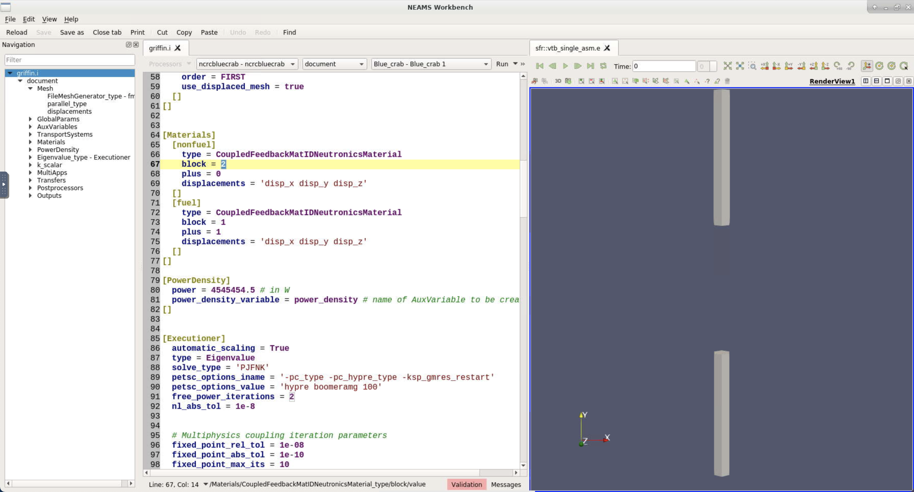Open the document dropdown
The height and width of the screenshot is (492, 914).
[334, 64]
